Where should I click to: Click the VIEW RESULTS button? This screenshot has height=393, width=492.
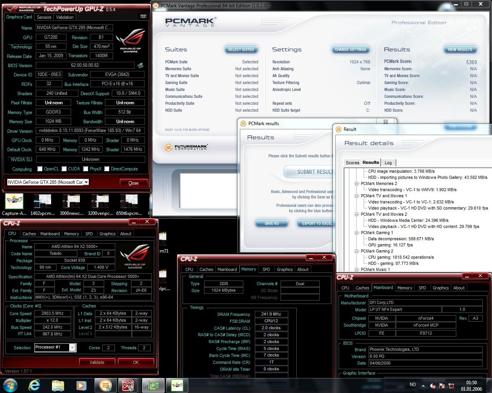460,50
